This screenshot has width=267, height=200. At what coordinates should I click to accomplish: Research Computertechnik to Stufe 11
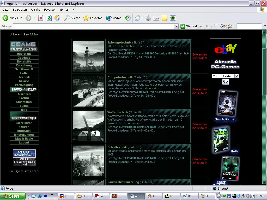199,91
